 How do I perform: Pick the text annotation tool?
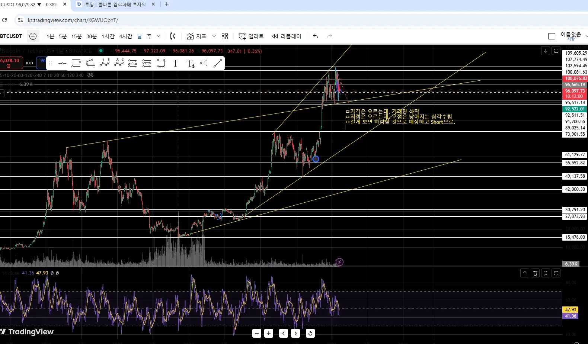coord(175,63)
